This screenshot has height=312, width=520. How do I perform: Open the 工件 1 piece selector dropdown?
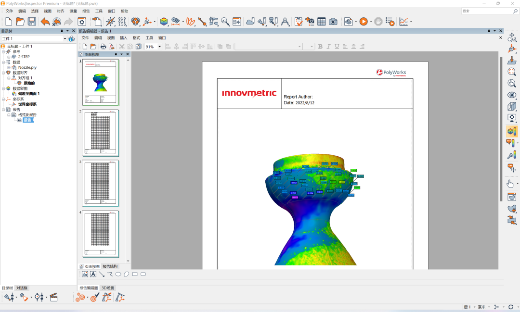click(x=65, y=38)
